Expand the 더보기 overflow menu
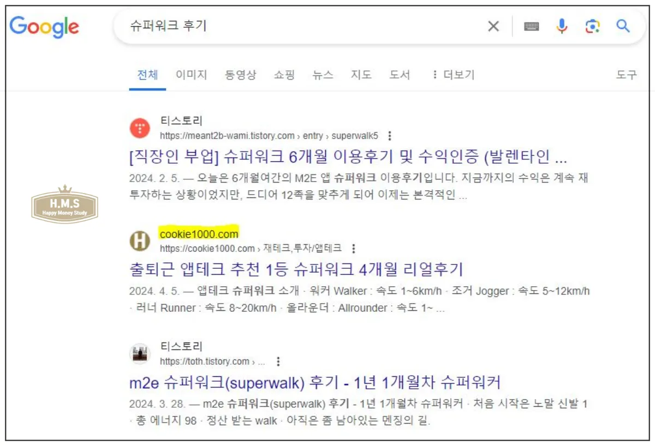The height and width of the screenshot is (446, 655). (454, 75)
